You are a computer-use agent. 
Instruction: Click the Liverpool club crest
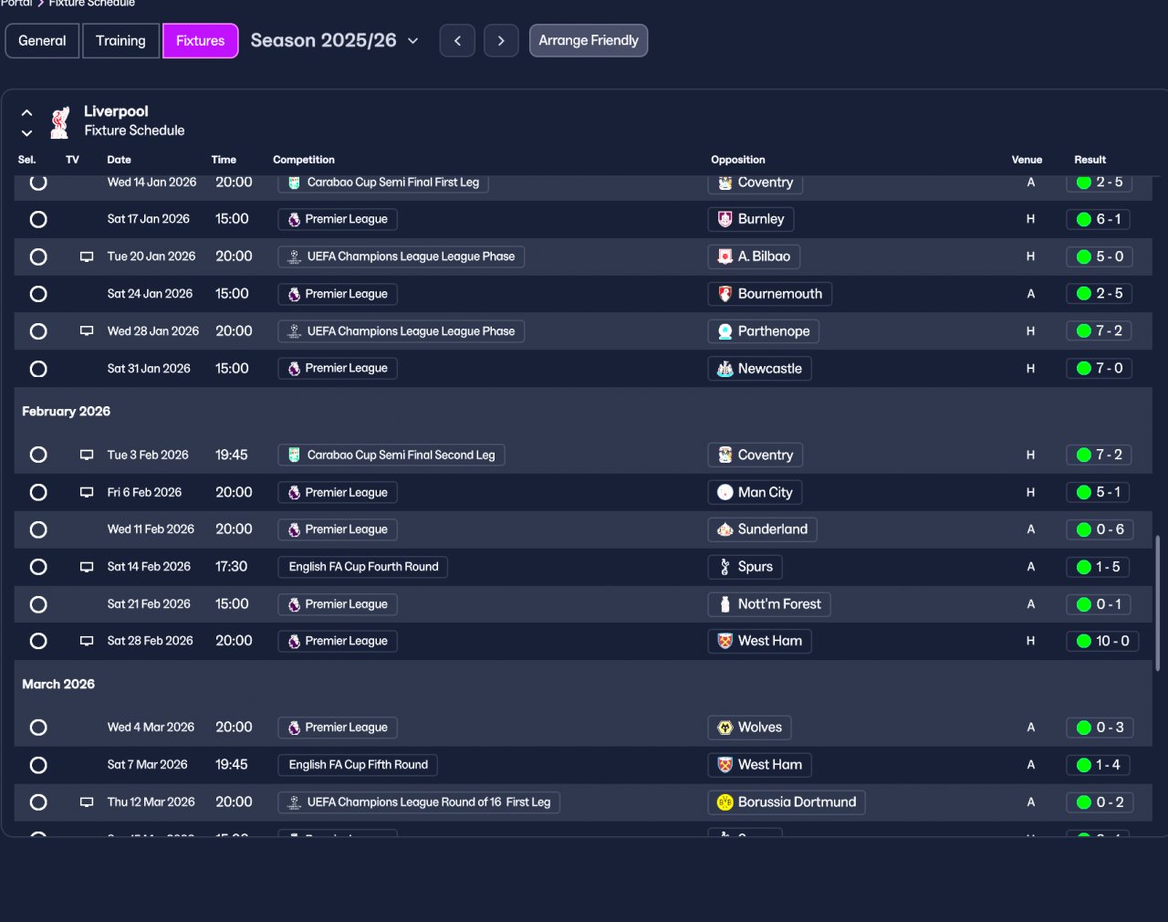tap(60, 122)
